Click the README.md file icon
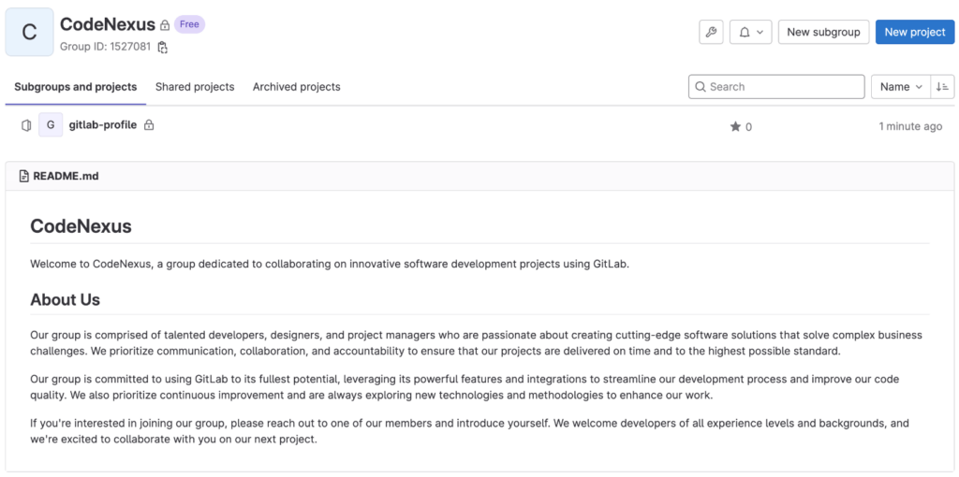The height and width of the screenshot is (477, 959). click(24, 177)
